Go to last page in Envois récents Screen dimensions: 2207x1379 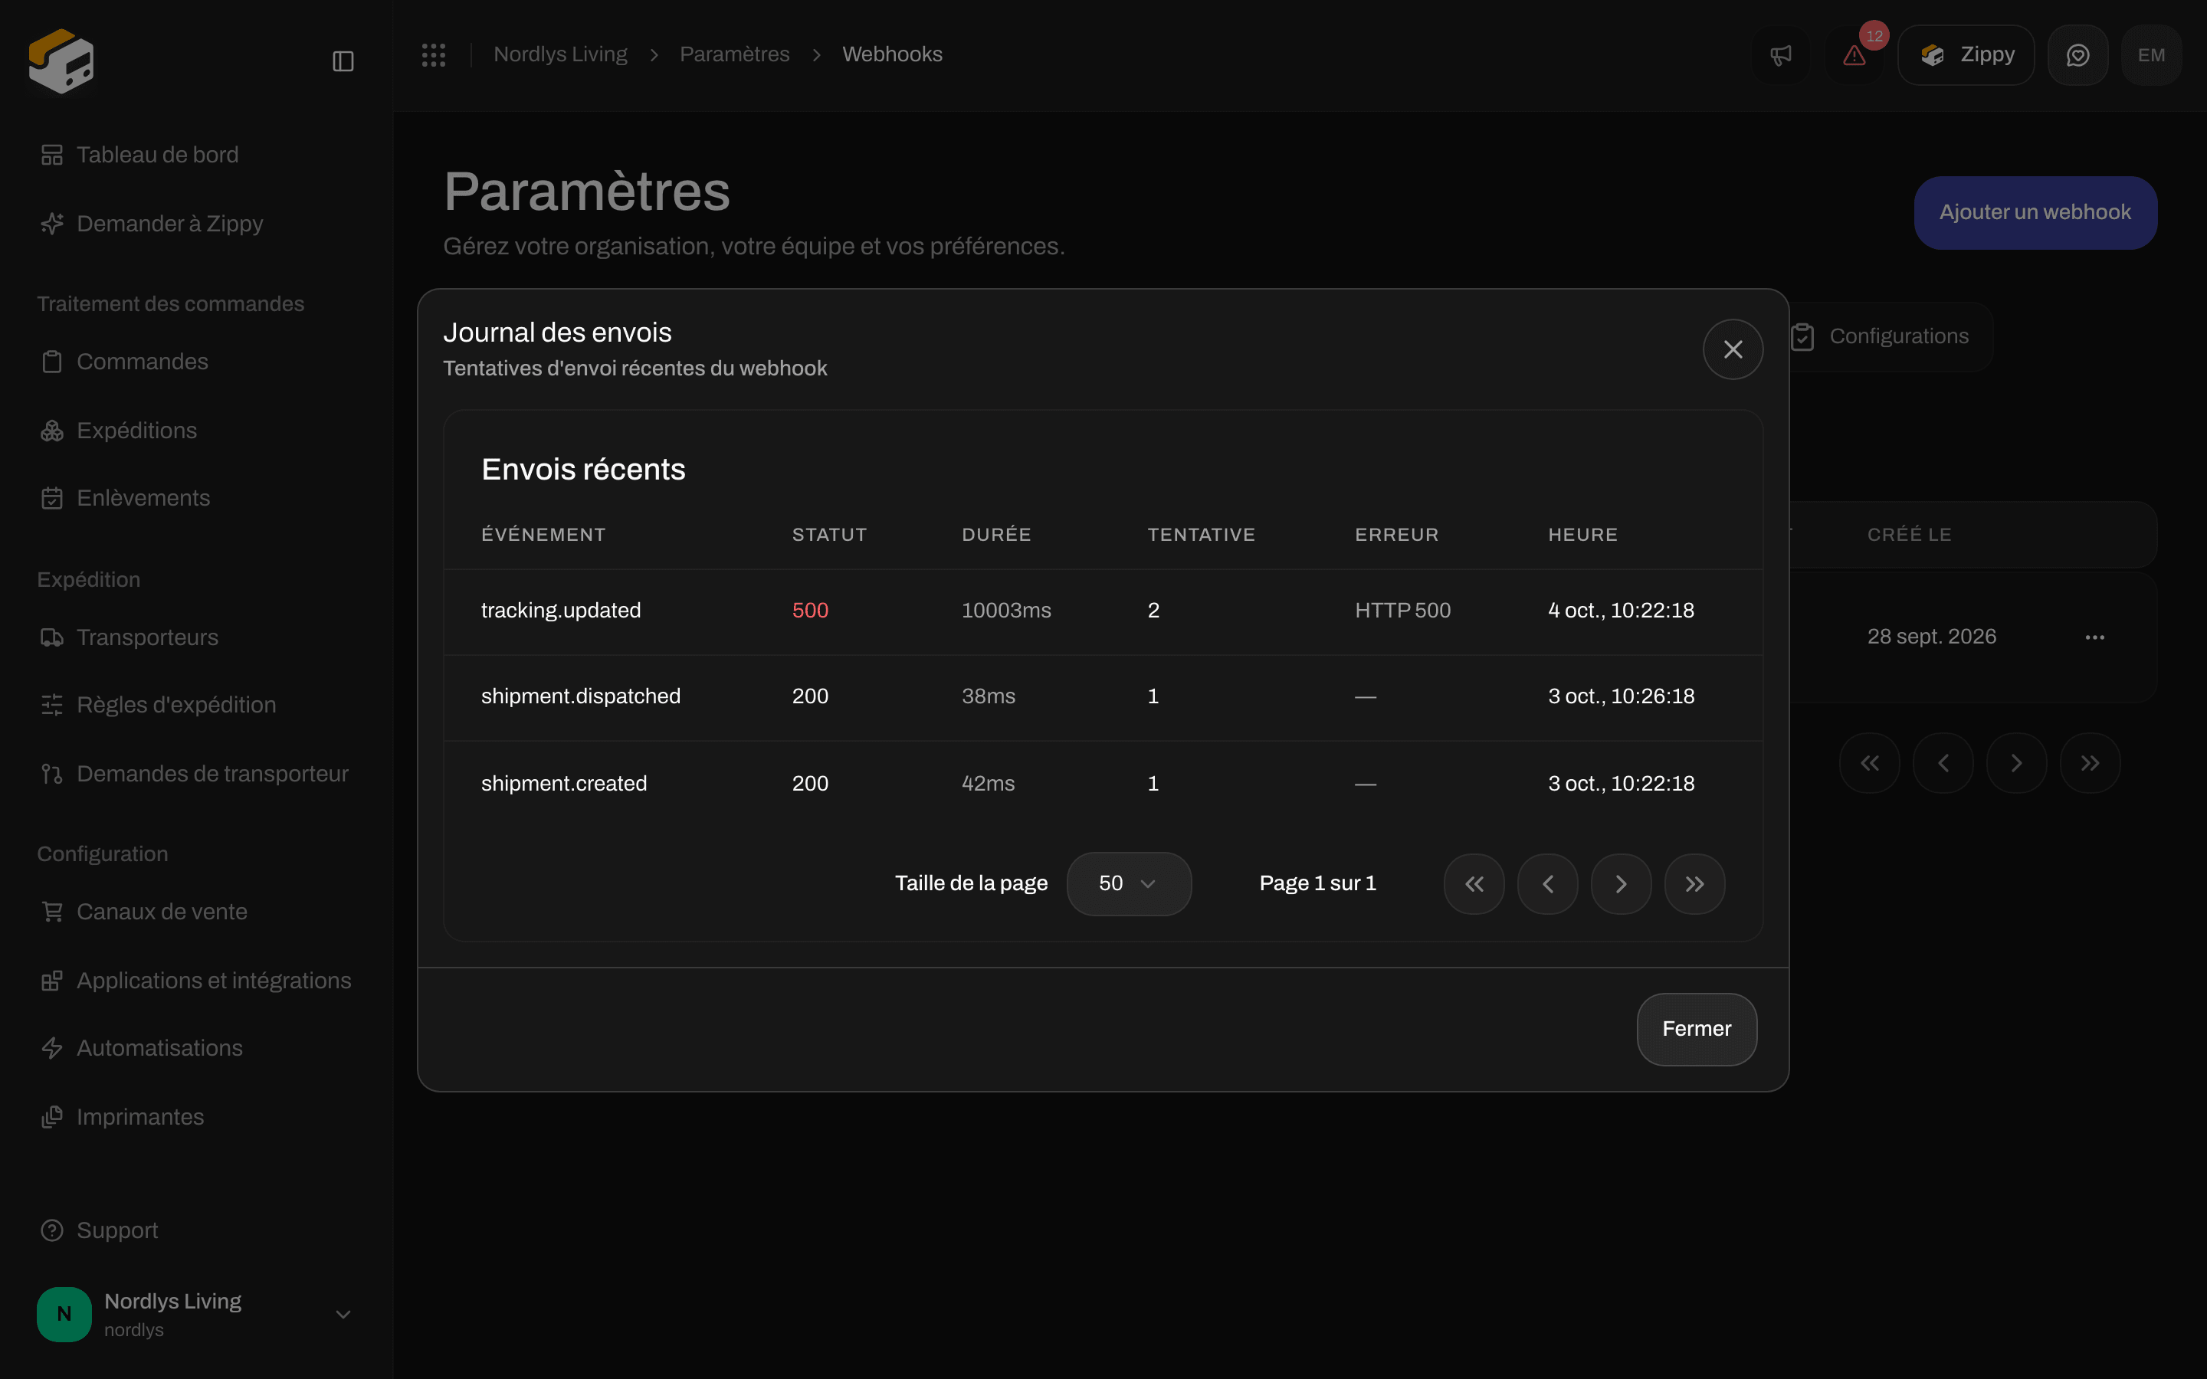1694,884
